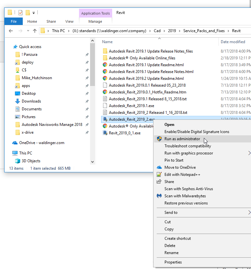The image size is (251, 269).
Task: Expand chevron after This PC in address bar
Action: pyautogui.click(x=69, y=31)
